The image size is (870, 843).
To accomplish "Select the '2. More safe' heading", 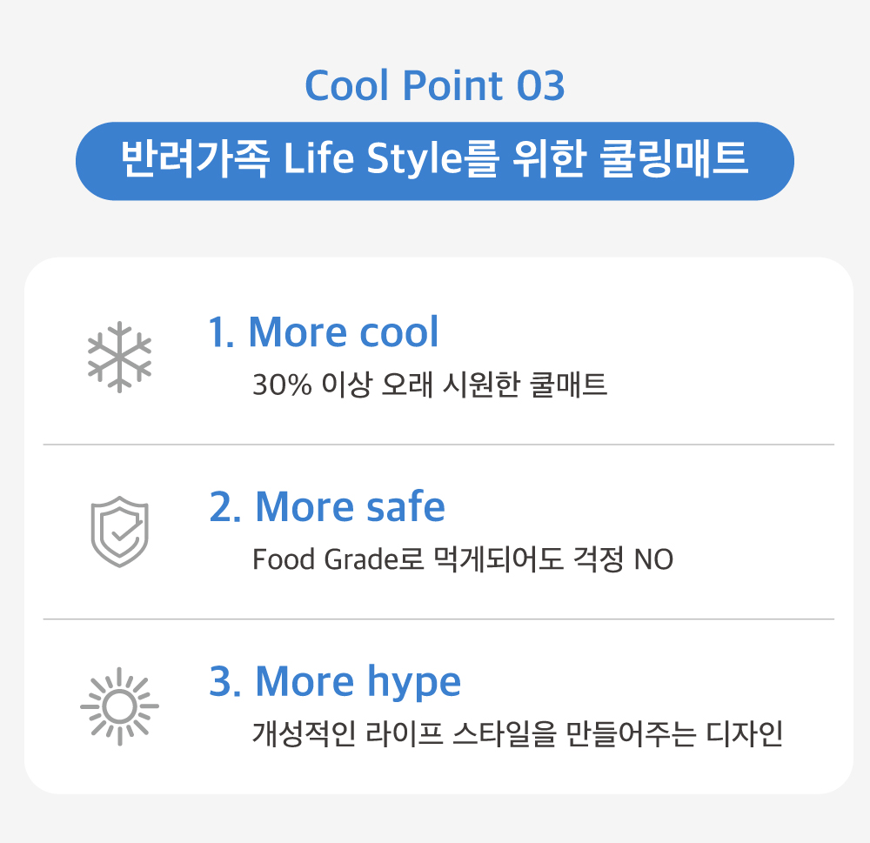I will click(326, 506).
